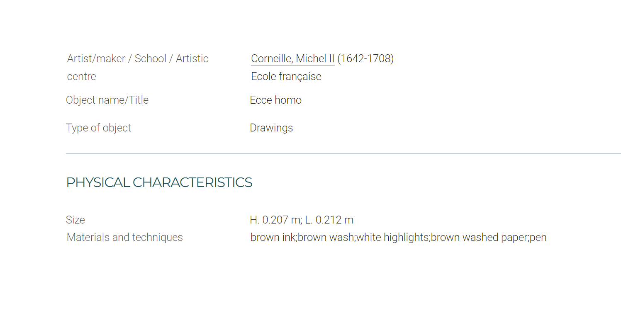Click the height value H. 0.207 m
621x311 pixels.
(x=275, y=220)
